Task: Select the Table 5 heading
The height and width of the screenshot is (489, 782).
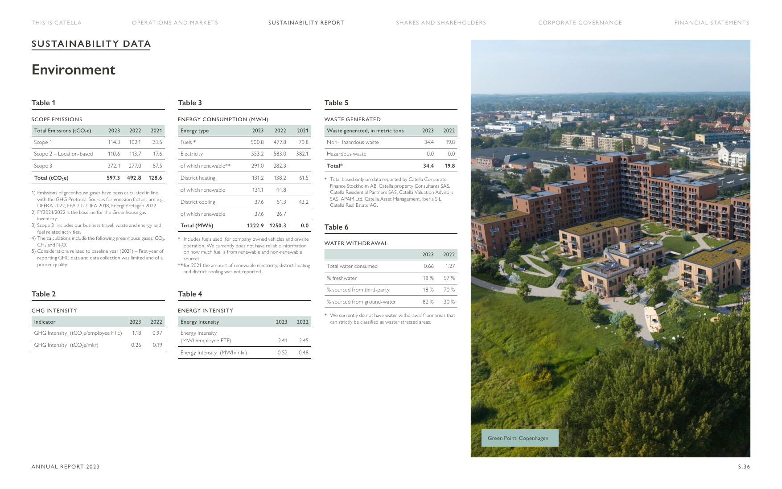Action: 337,103
